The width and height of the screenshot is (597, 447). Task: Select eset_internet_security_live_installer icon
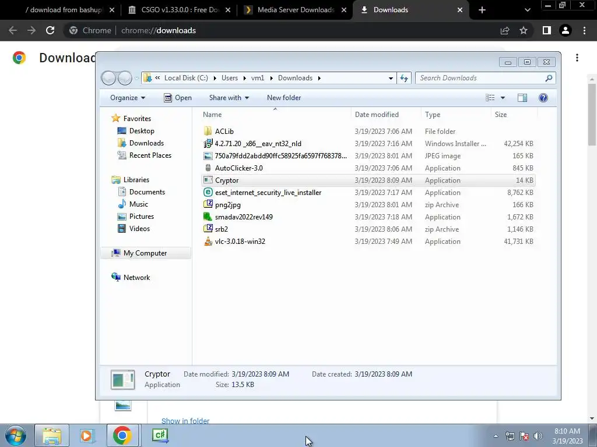click(x=208, y=192)
